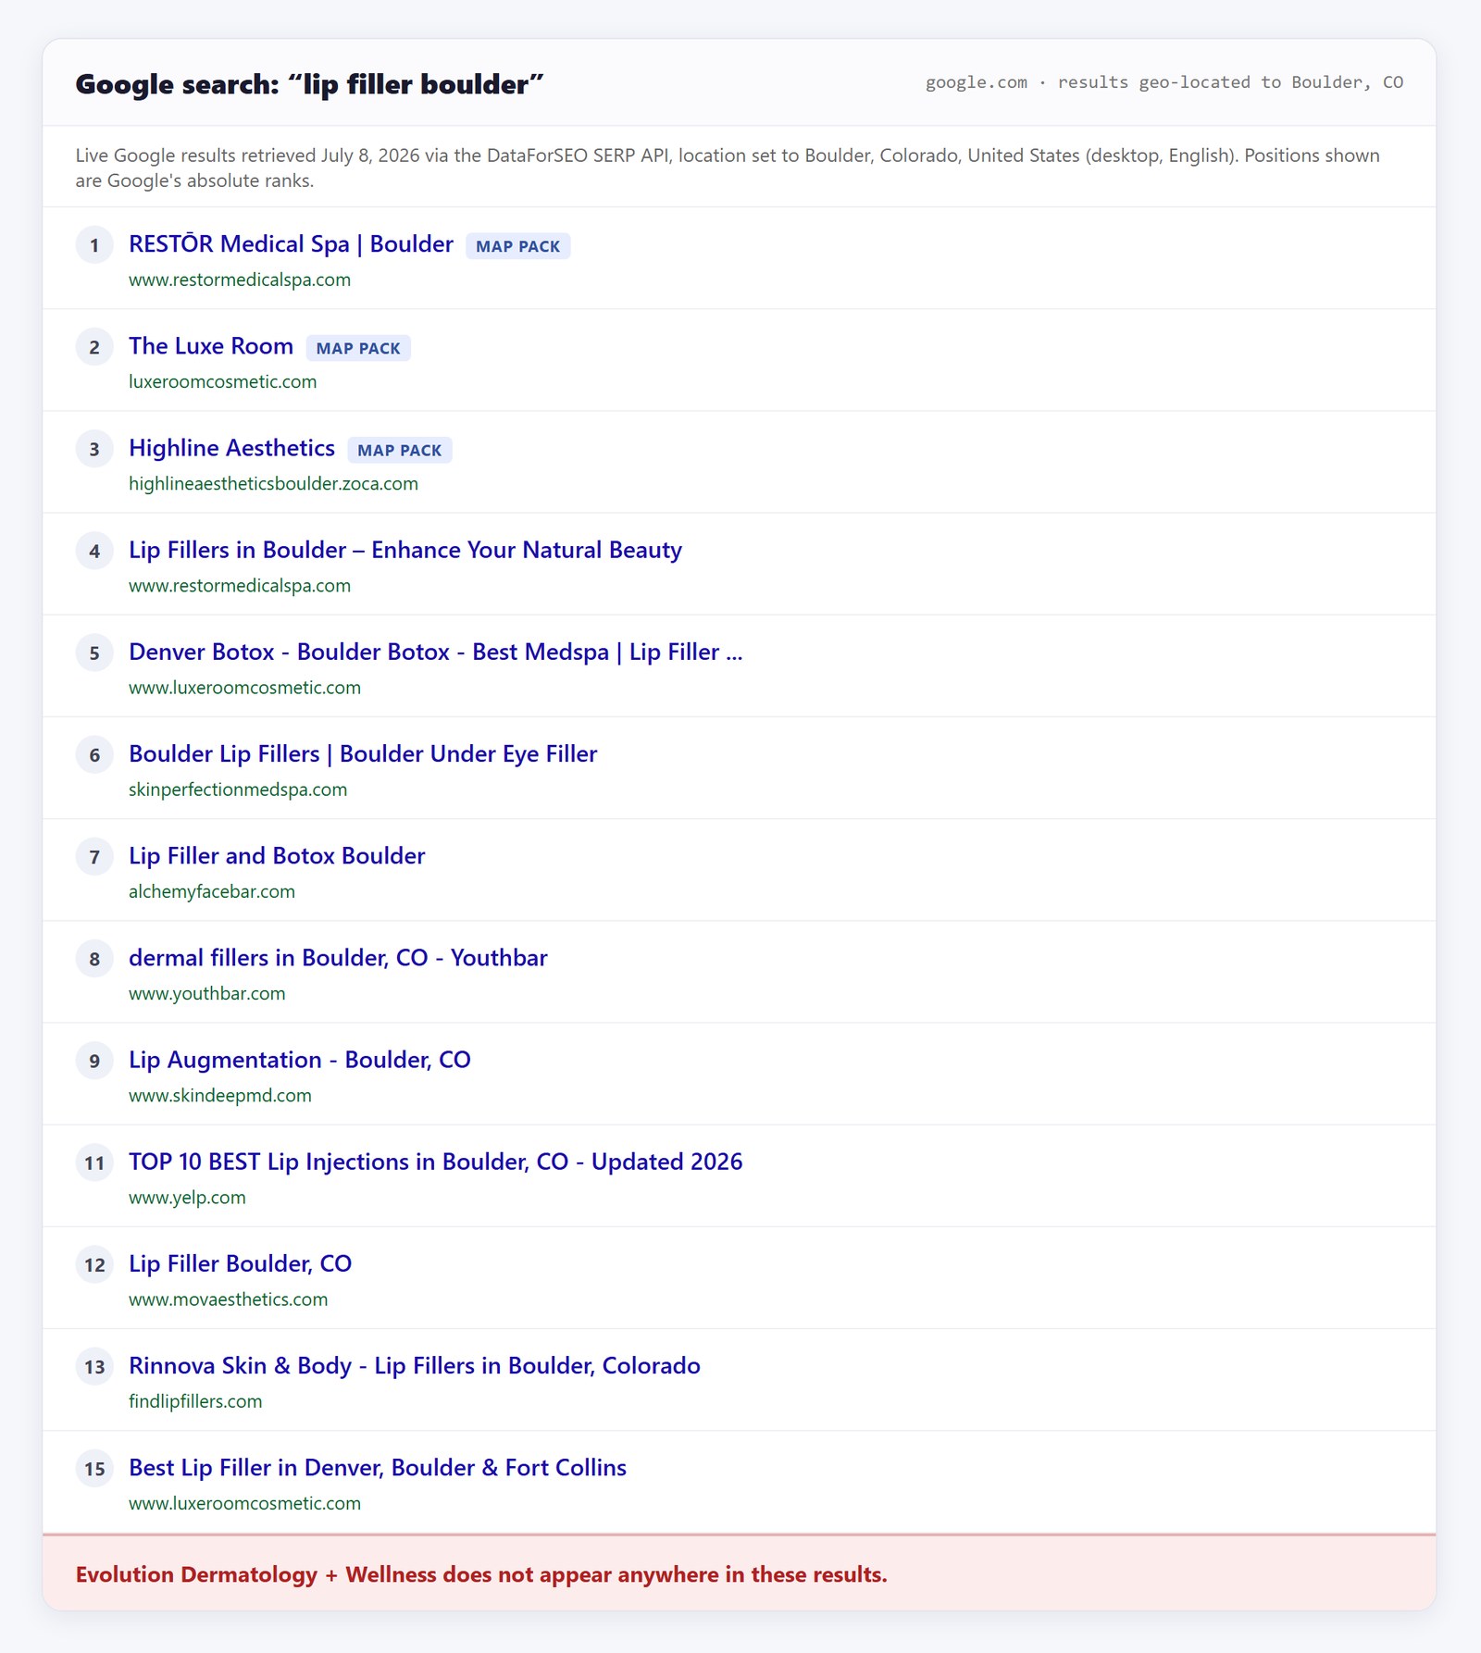Open 'Lip Filler and Botox Boulder' result

point(277,855)
